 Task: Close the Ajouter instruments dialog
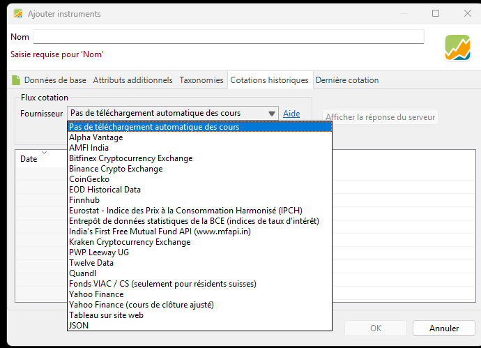(x=468, y=13)
